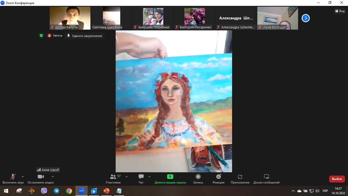Open Whiteboards (Доски сообщений)
Image resolution: width=348 pixels, height=196 pixels.
(266, 179)
